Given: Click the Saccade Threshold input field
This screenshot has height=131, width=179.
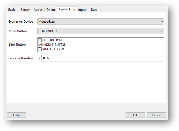Looking at the screenshot, I should click(103, 58).
